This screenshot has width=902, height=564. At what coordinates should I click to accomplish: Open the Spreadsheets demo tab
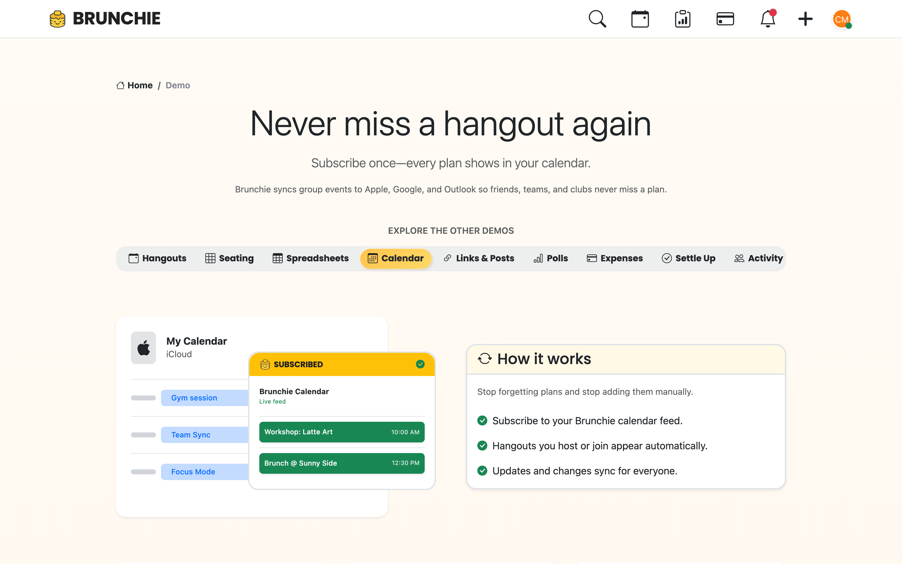(x=310, y=258)
